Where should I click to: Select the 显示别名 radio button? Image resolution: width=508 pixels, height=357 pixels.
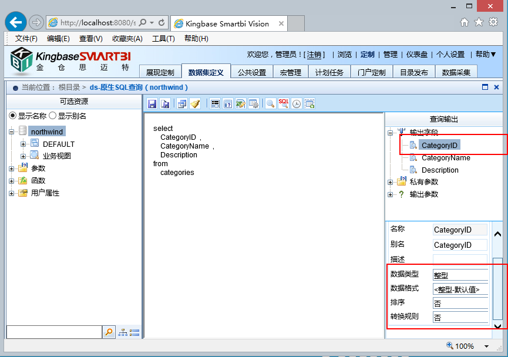coord(52,115)
